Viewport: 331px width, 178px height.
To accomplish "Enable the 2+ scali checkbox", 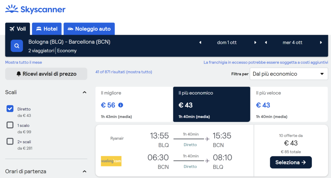I will coord(10,141).
